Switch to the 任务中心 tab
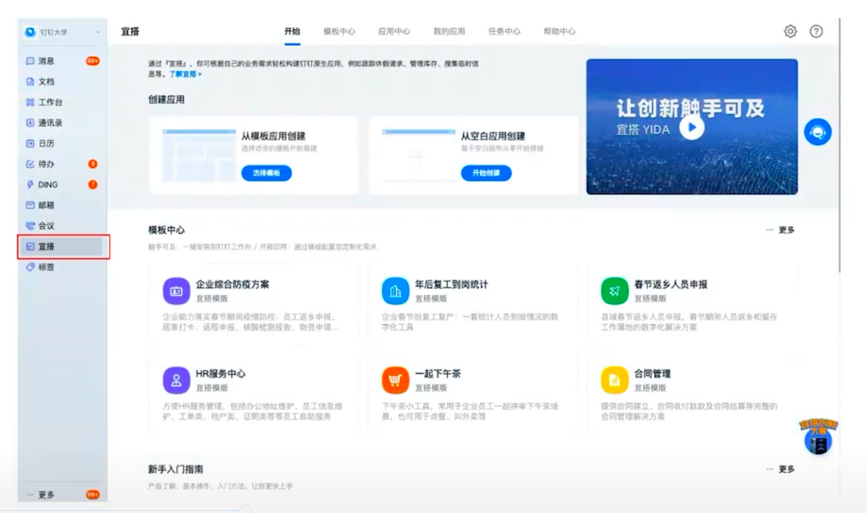867x513 pixels. (x=504, y=31)
